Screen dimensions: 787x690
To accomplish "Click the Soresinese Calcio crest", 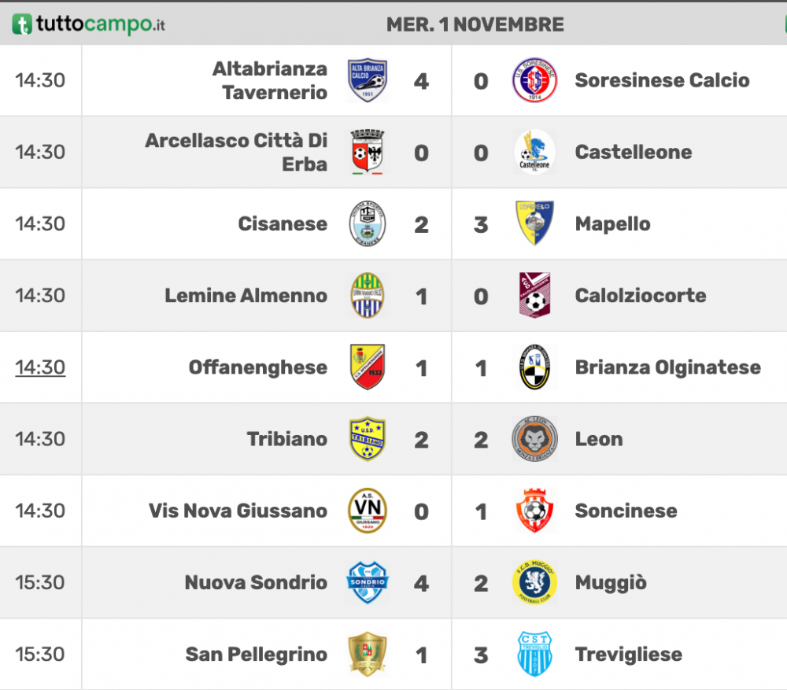I will tap(534, 80).
